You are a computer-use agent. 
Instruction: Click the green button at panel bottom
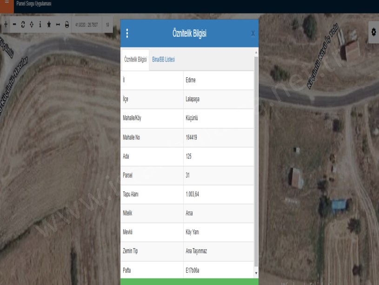pos(189,282)
